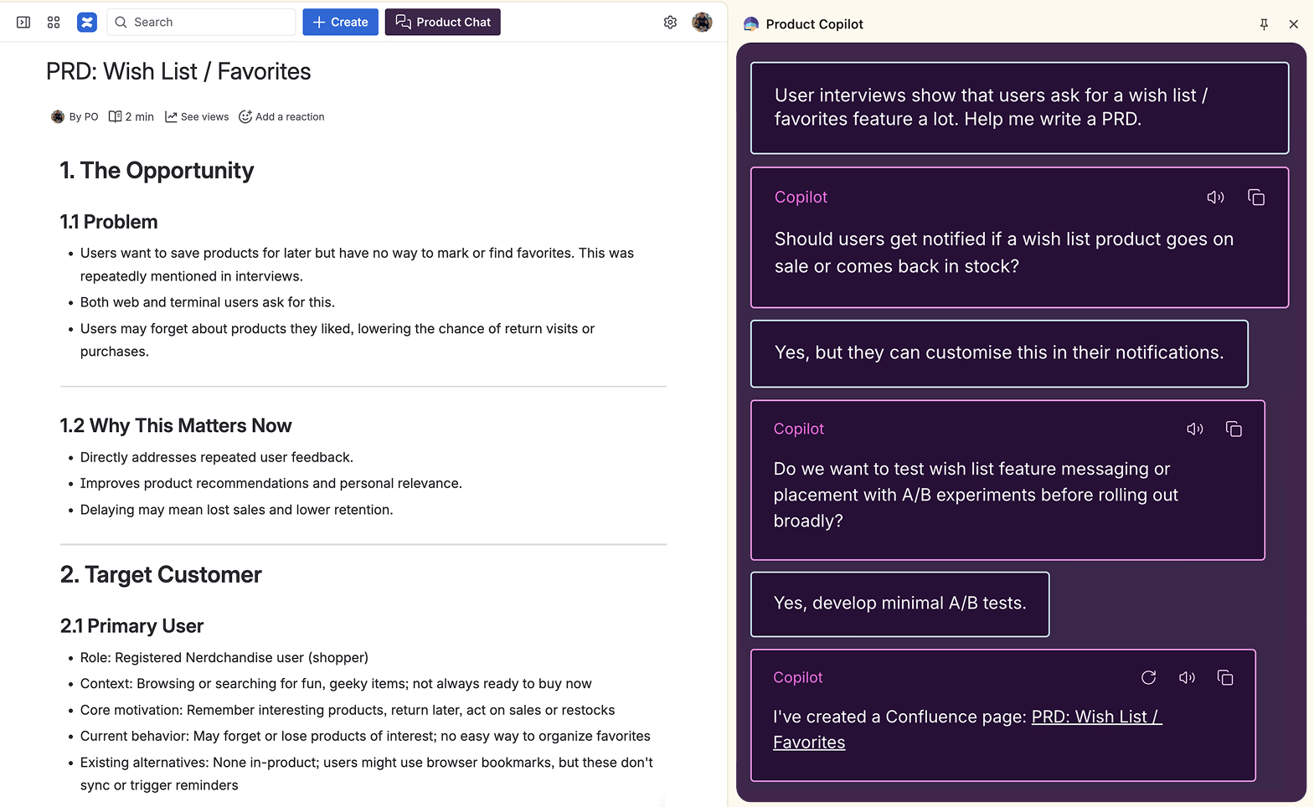This screenshot has height=807, width=1314.
Task: Regenerate the last Copilot response
Action: (1148, 678)
